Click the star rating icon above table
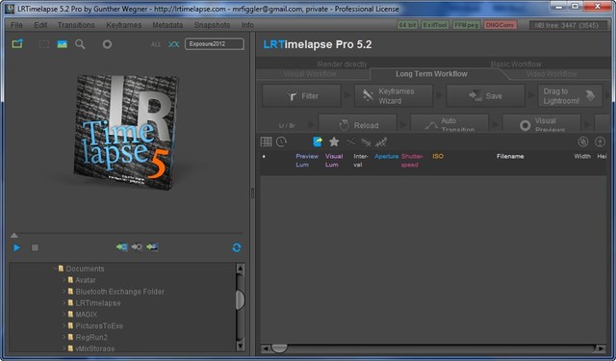This screenshot has height=361, width=616. coord(334,142)
